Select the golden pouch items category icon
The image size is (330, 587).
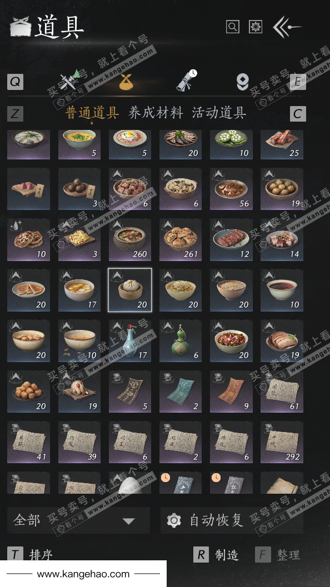[x=126, y=82]
